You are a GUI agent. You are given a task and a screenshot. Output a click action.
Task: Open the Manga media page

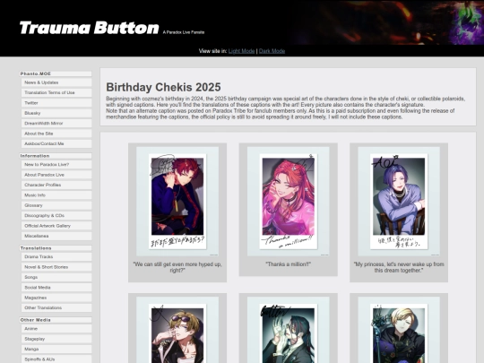click(56, 350)
